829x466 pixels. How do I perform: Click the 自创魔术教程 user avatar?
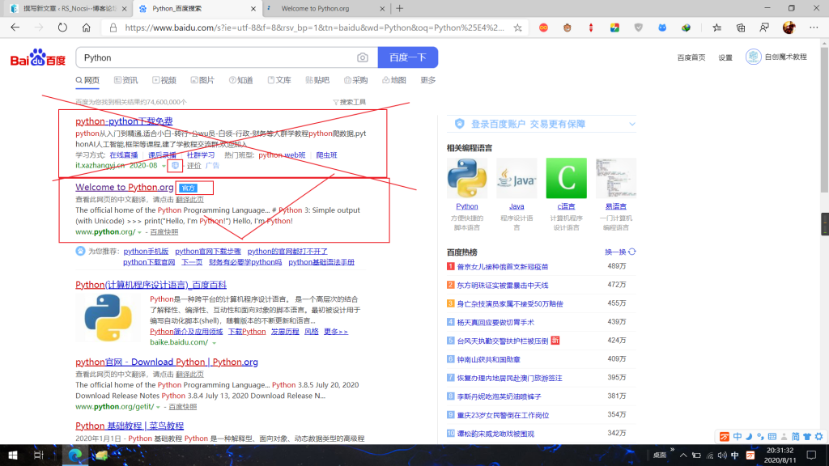tap(754, 57)
